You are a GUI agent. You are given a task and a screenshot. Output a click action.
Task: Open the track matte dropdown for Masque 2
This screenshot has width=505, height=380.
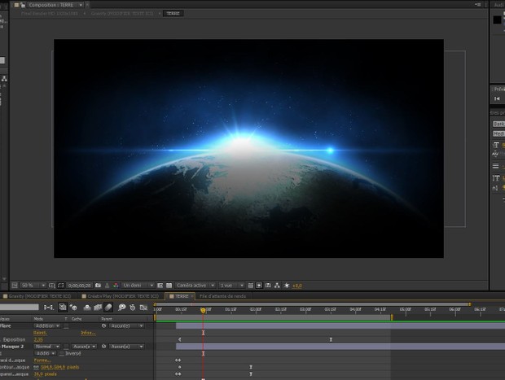[84, 347]
